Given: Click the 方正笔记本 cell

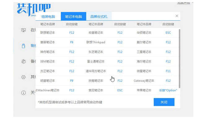Looking at the screenshot, I should pos(47,71).
